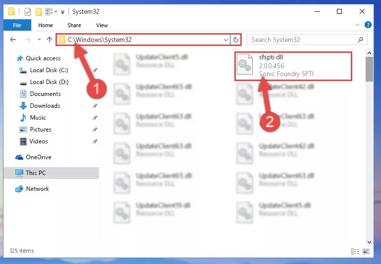This screenshot has height=264, width=381.
Task: Minimize the System32 window
Action: click(317, 11)
